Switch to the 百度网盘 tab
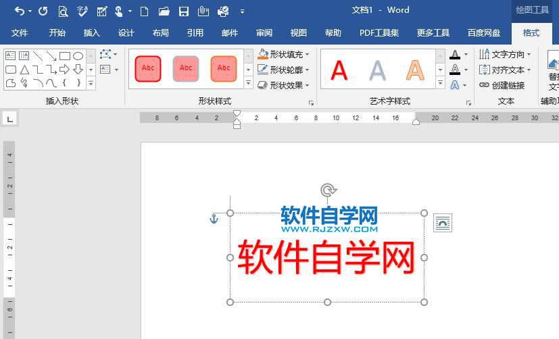Viewport: 559px width, 339px height. click(x=484, y=33)
